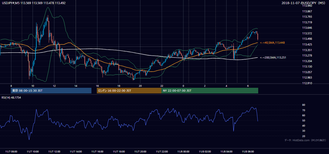Click price axis value 113.646
Viewport: 329px width, 154px height.
click(307, 28)
